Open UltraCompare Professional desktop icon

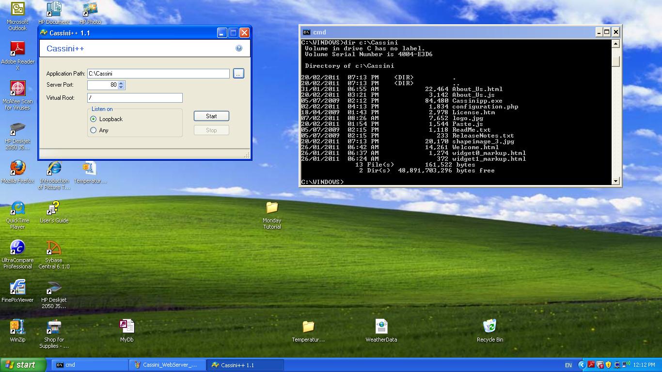point(18,248)
